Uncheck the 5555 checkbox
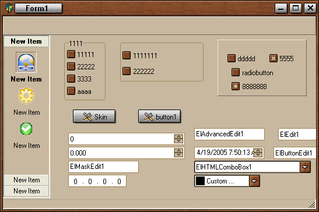 (274, 58)
